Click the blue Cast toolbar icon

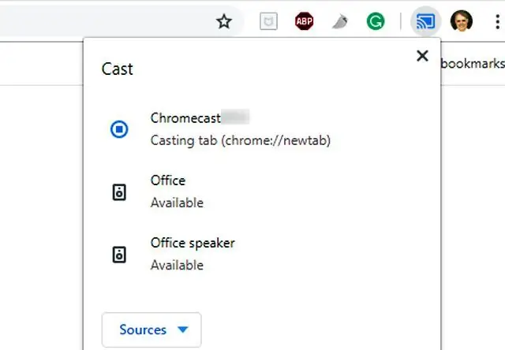coord(425,21)
